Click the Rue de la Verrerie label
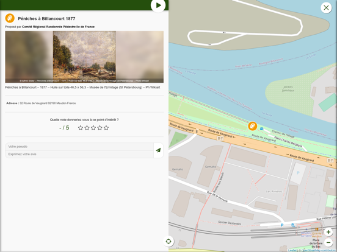This screenshot has height=252, width=337. (x=217, y=197)
